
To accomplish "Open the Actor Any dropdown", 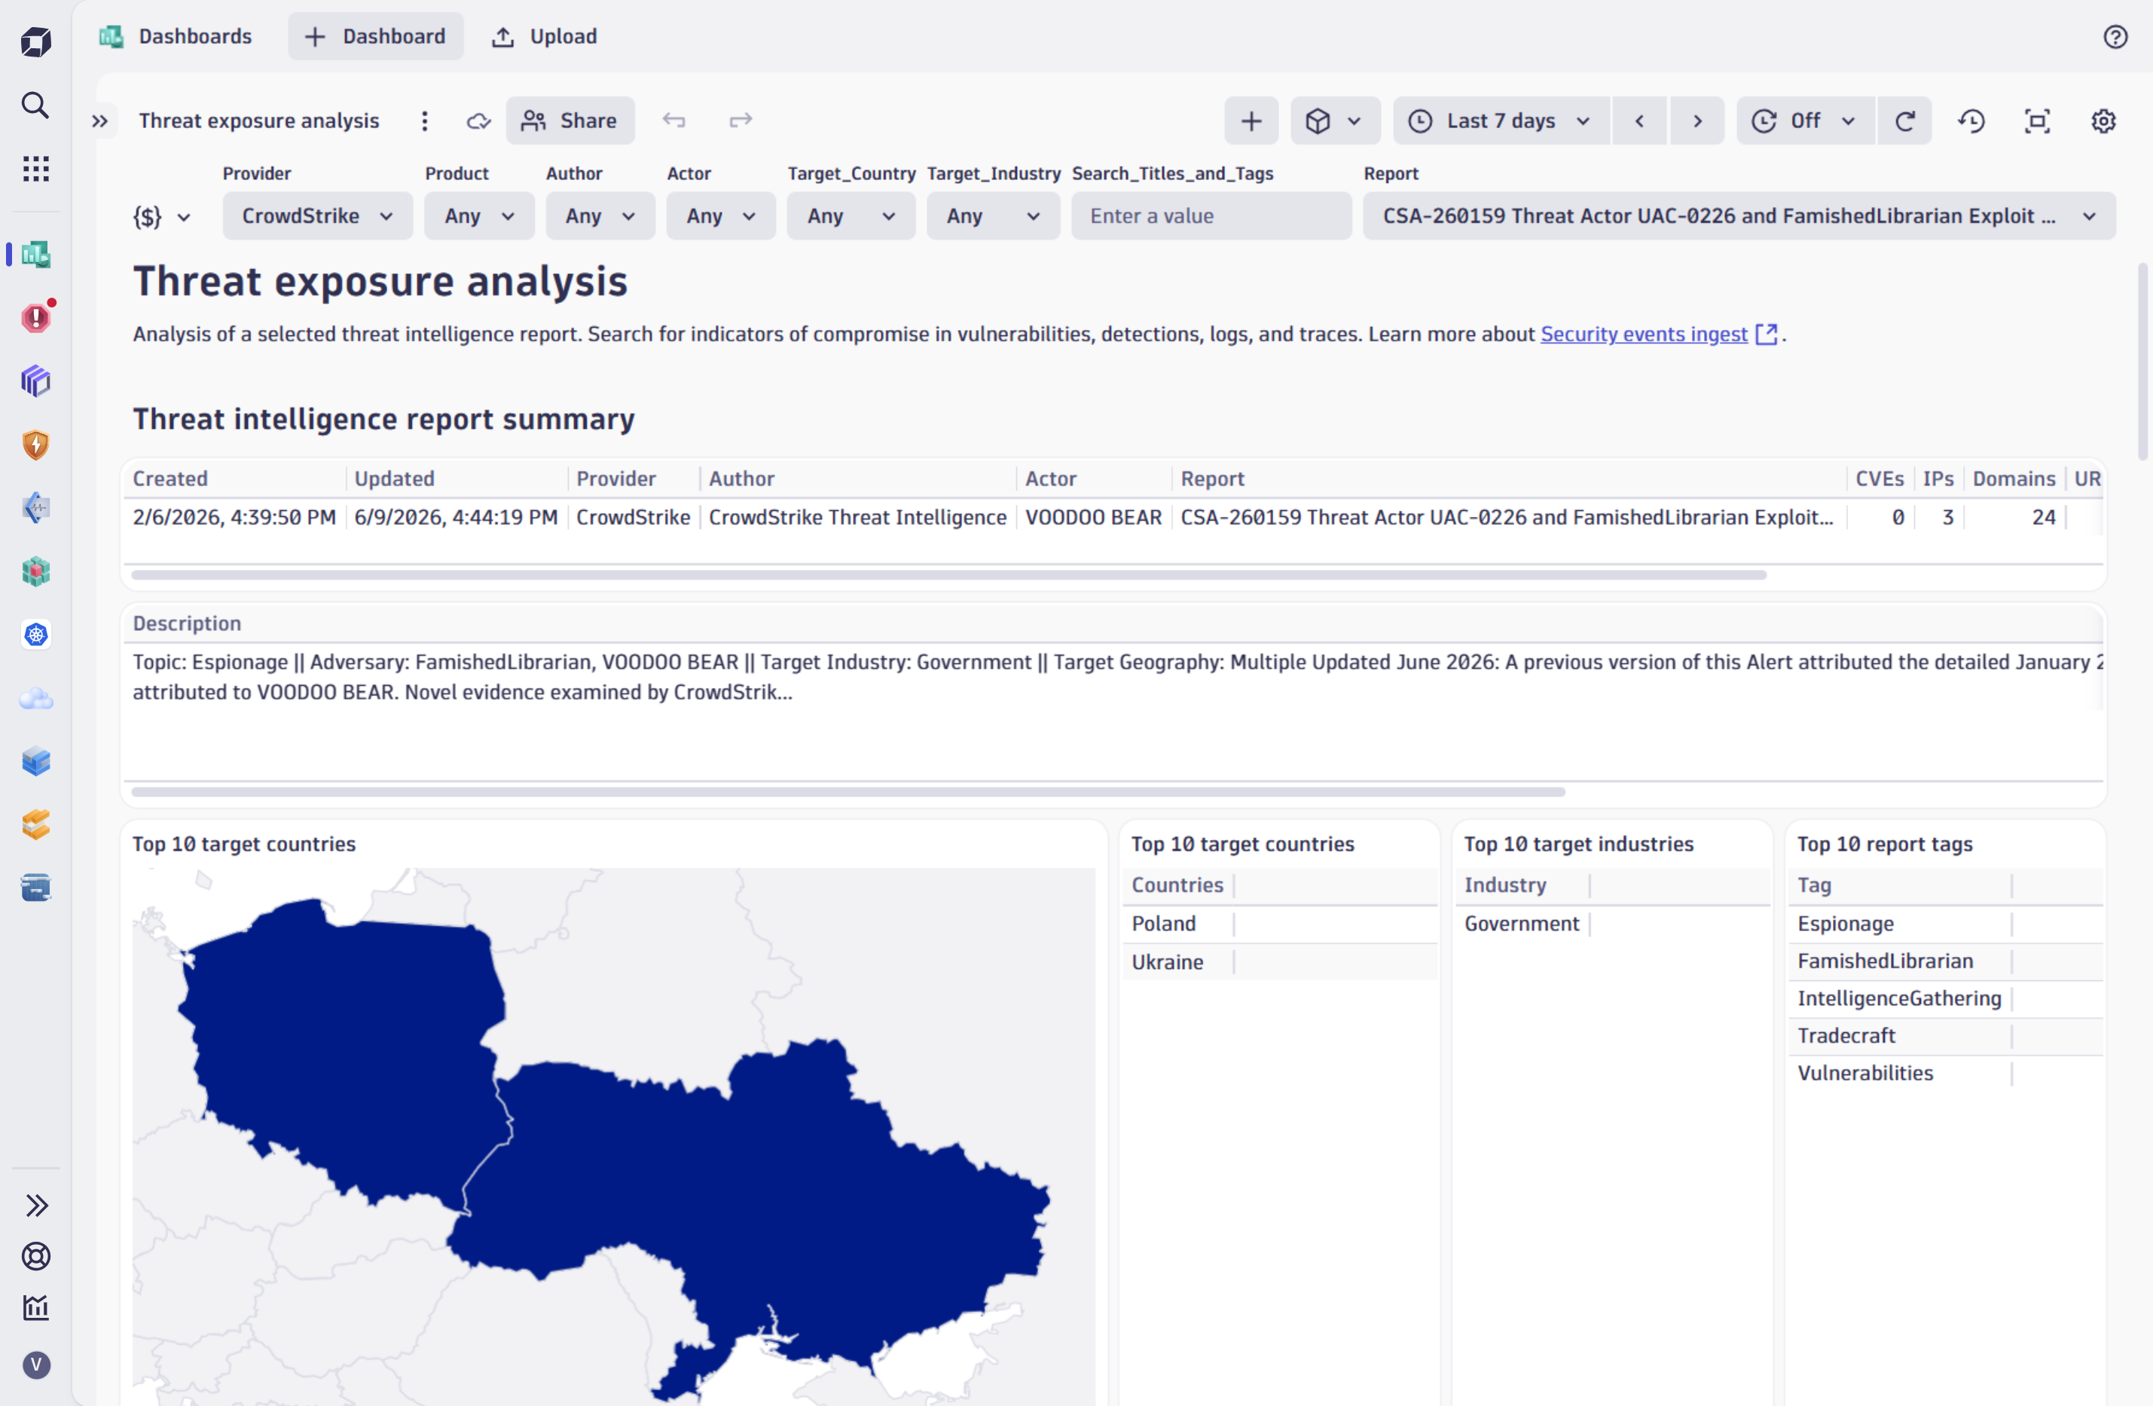I will tap(721, 216).
